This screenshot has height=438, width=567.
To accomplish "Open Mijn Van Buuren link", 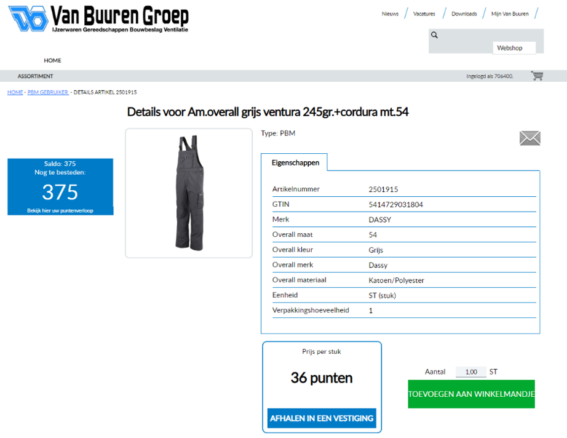I will click(510, 14).
